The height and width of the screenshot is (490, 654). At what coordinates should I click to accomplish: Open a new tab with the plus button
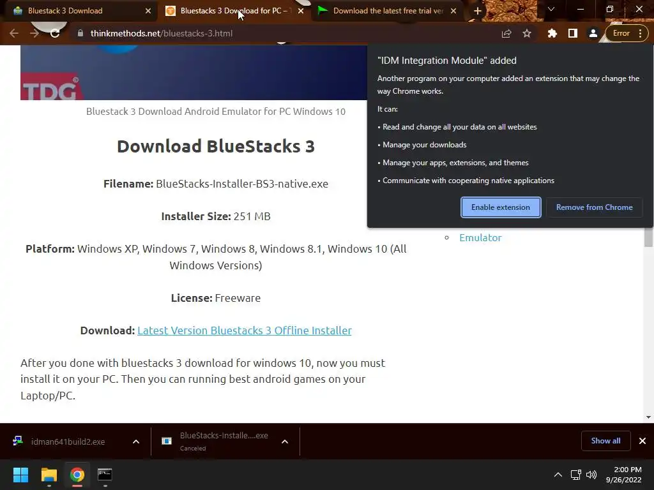tap(478, 11)
